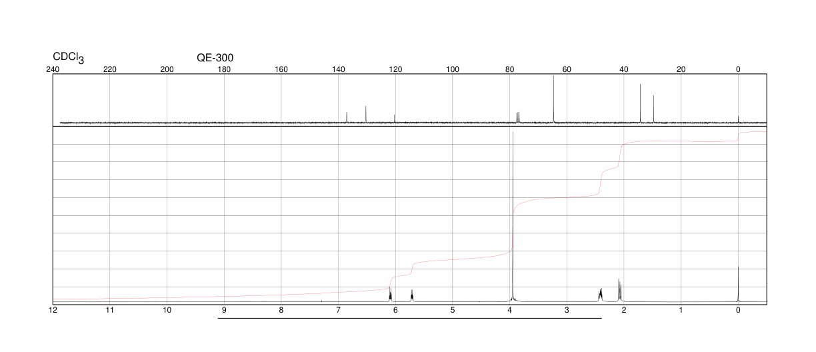Select the 160 tick label on carbon axis
The height and width of the screenshot is (352, 816).
coord(281,69)
